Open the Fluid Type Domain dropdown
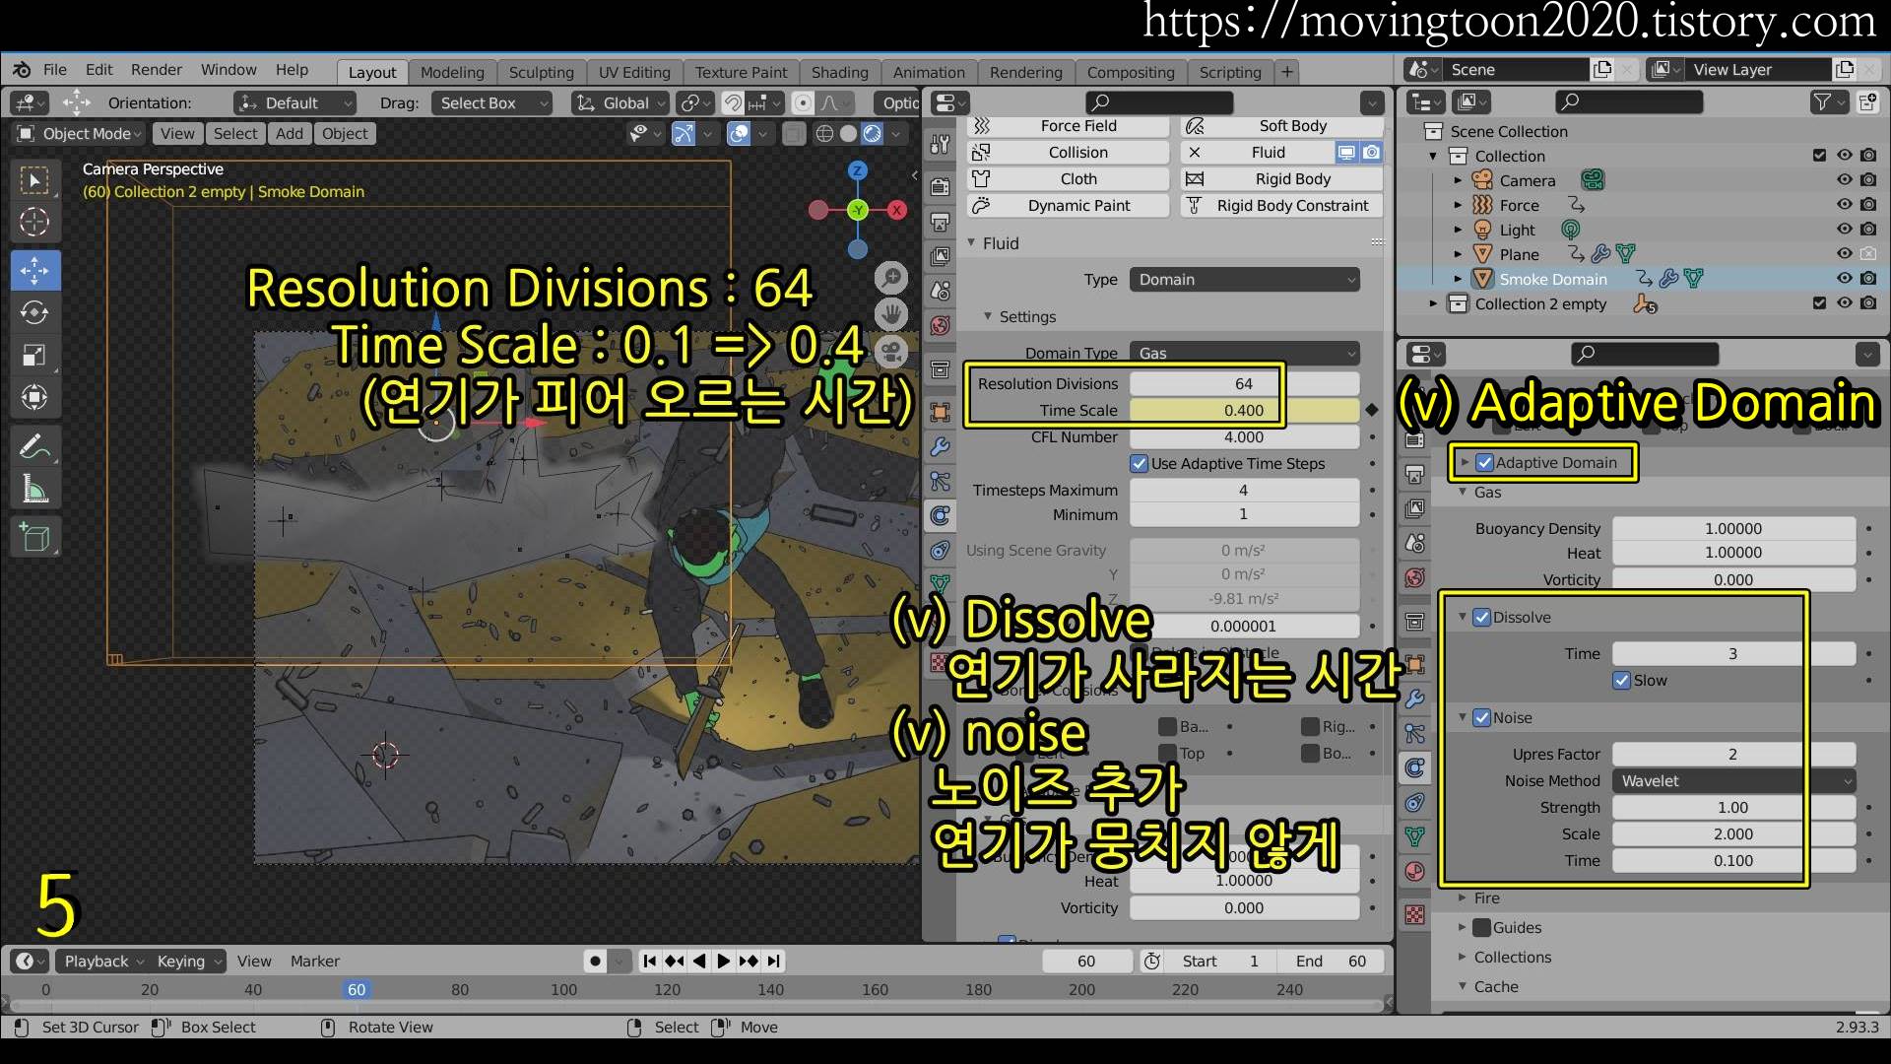Image resolution: width=1891 pixels, height=1064 pixels. [x=1245, y=280]
